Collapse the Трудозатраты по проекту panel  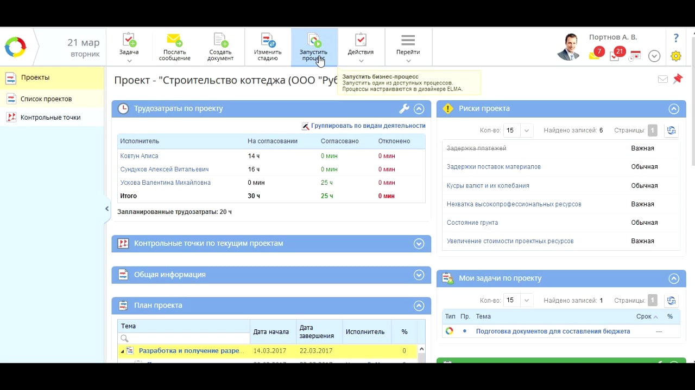click(419, 109)
